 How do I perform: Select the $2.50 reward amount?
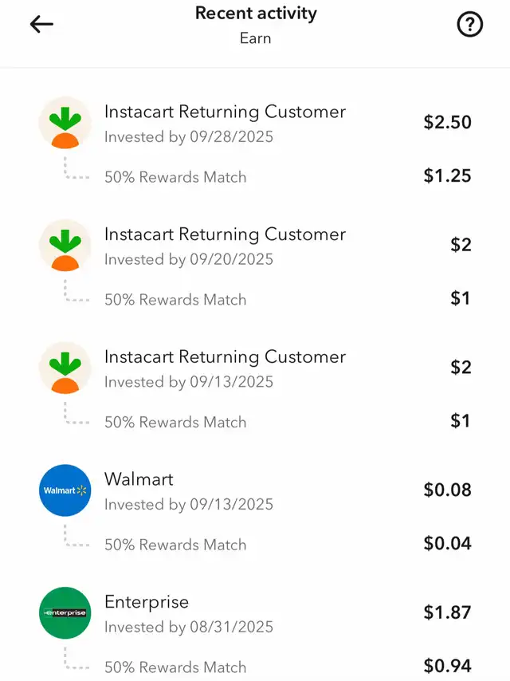pos(448,122)
